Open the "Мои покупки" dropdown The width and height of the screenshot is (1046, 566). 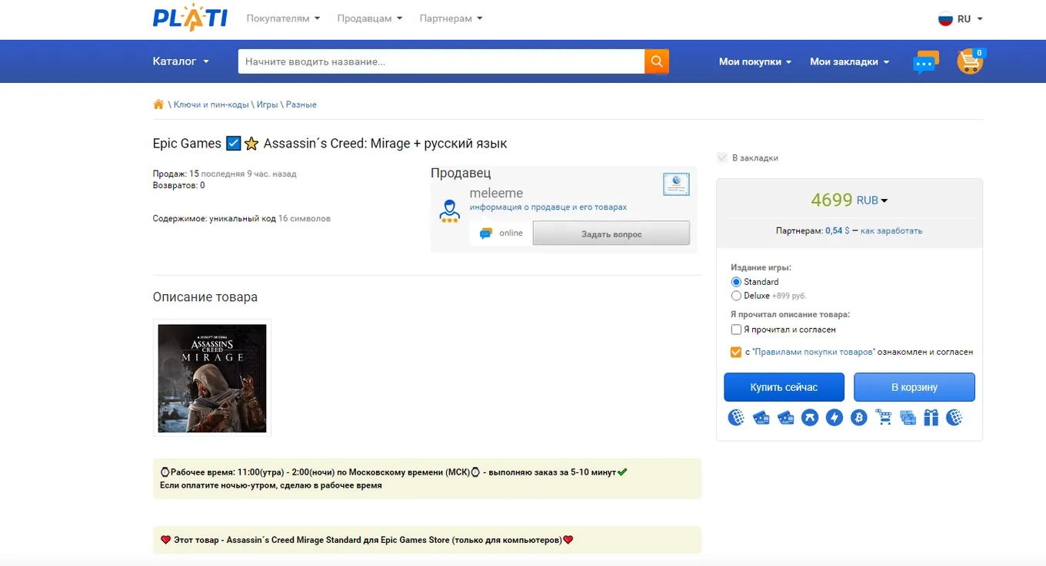(755, 62)
